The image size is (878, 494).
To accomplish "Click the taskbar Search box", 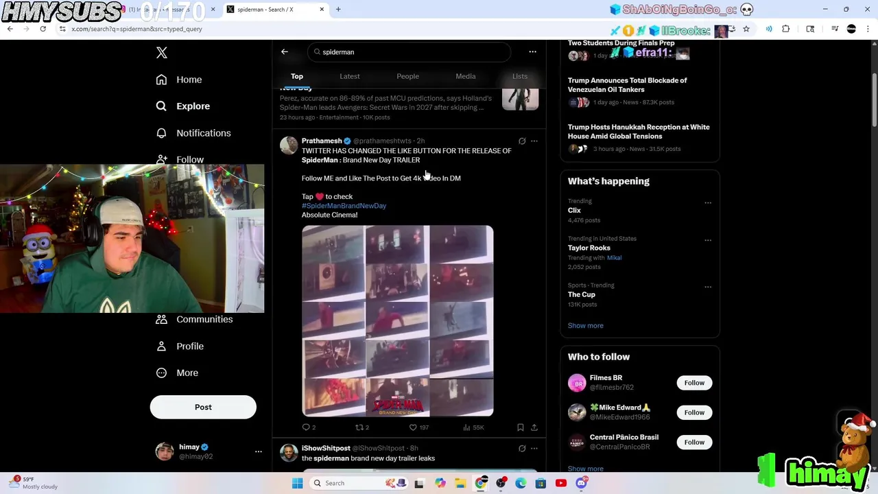I will coord(358,483).
